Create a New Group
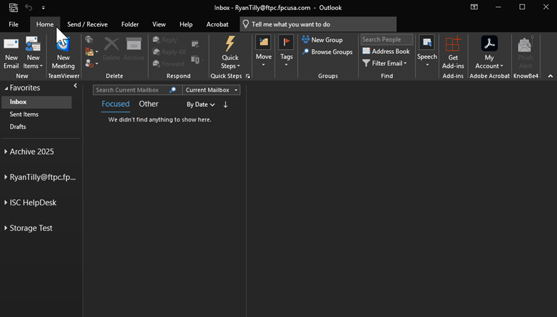This screenshot has width=557, height=317. click(322, 40)
